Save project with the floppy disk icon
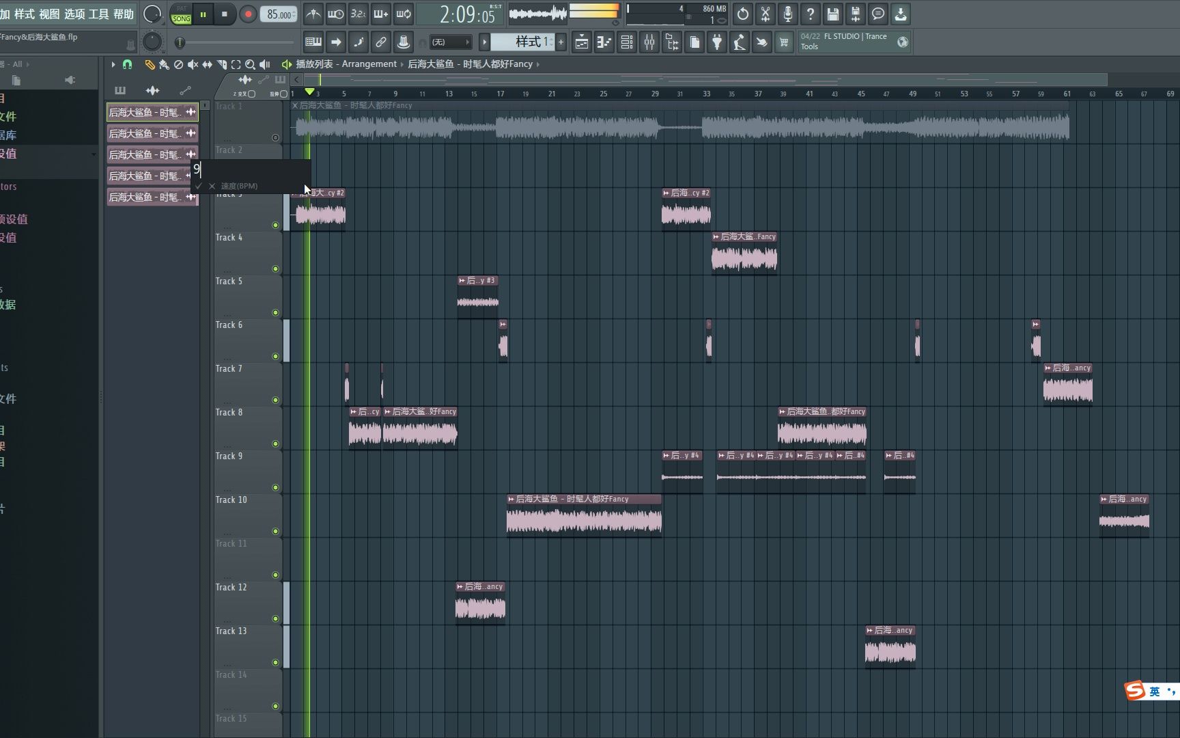 [833, 14]
